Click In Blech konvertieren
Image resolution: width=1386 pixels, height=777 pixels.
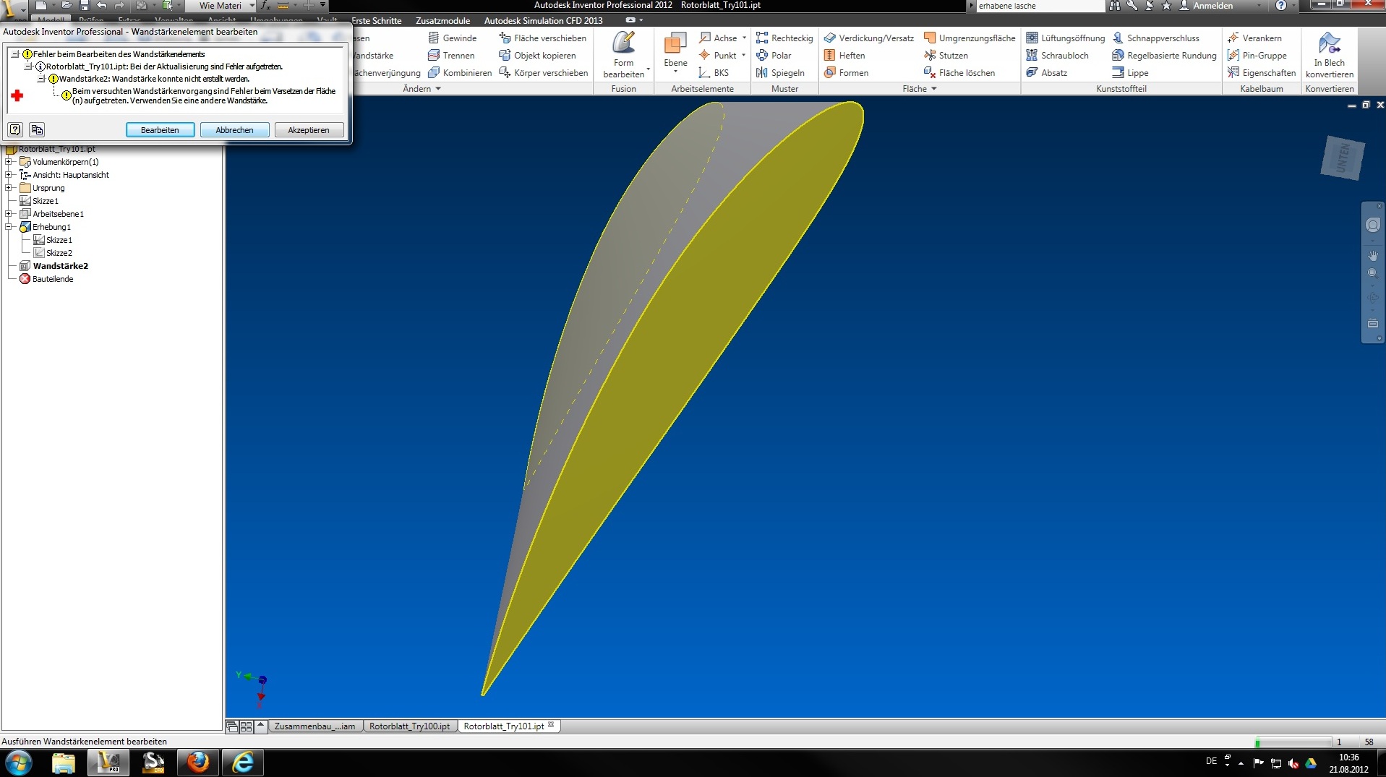point(1329,55)
